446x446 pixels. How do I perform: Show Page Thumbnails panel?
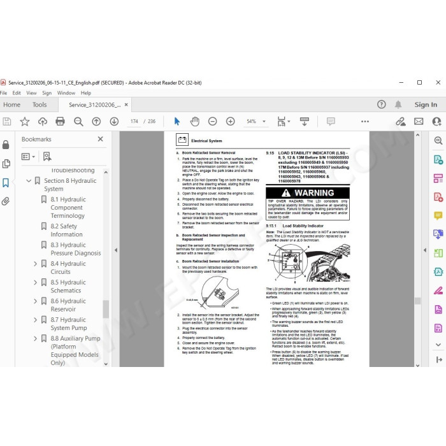click(x=6, y=164)
